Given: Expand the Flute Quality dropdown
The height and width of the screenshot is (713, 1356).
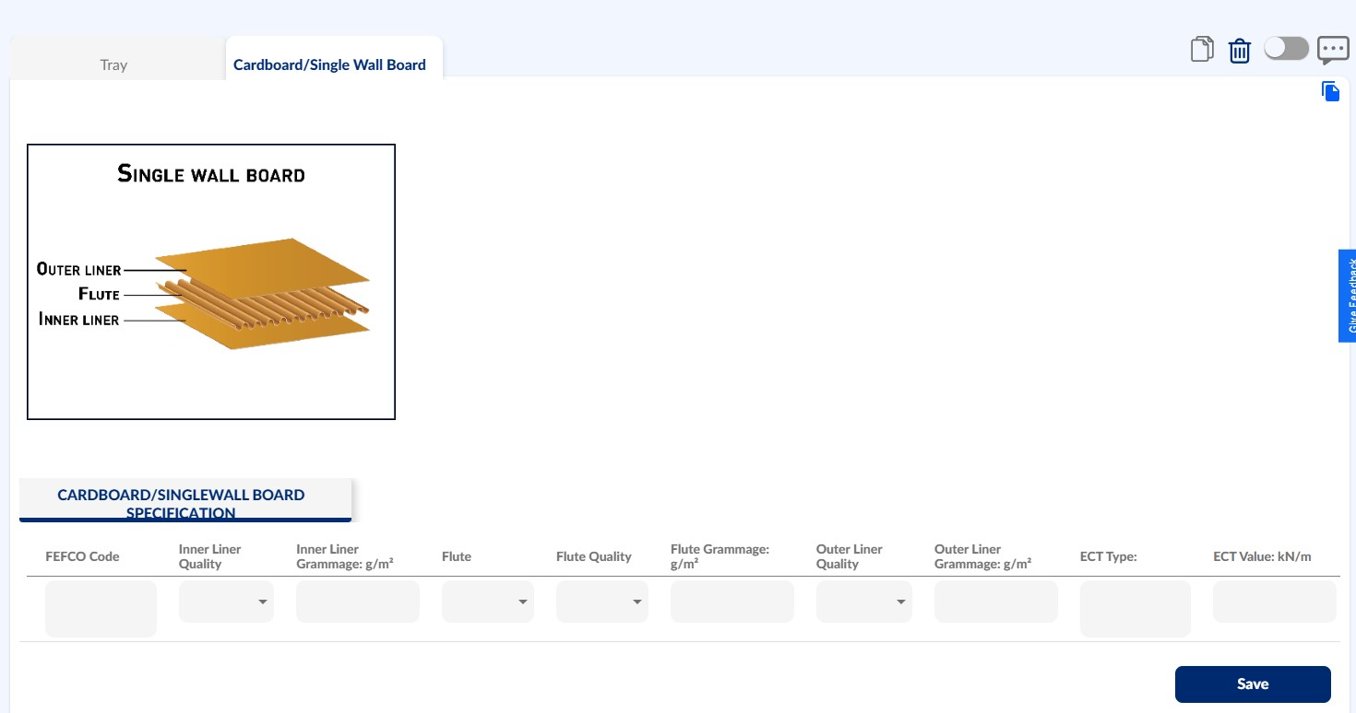Looking at the screenshot, I should point(602,602).
